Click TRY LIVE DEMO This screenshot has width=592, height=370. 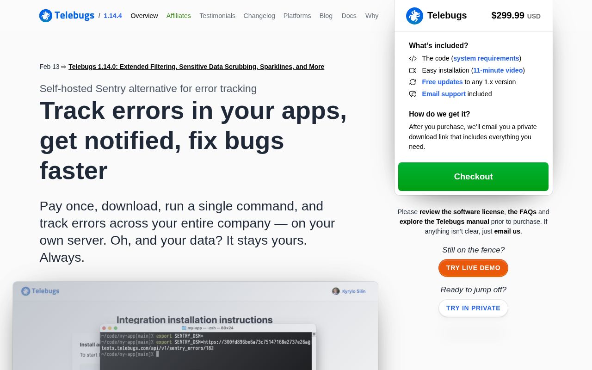pyautogui.click(x=473, y=268)
